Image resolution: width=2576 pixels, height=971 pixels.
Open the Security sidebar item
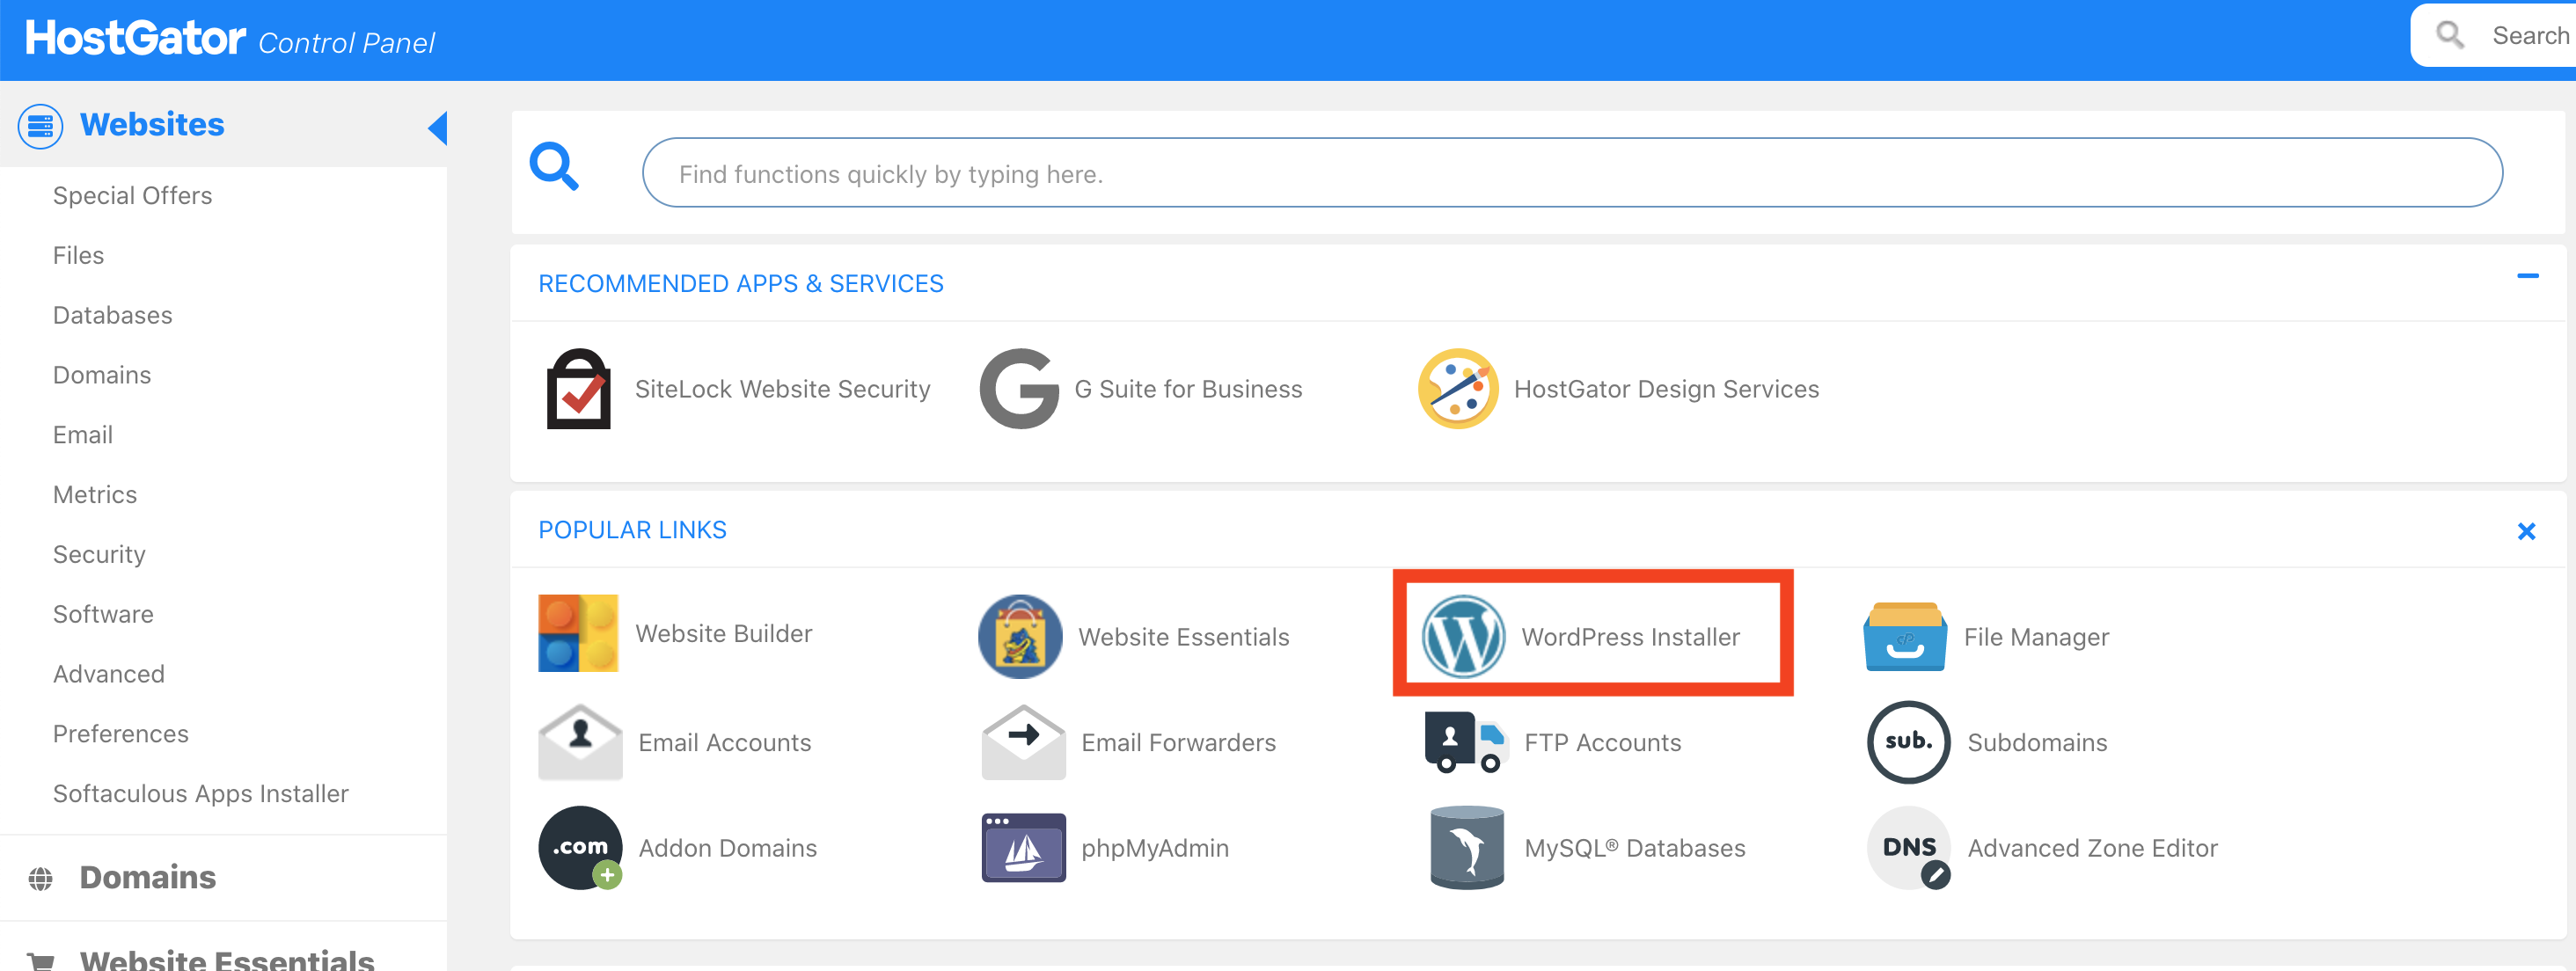tap(99, 554)
